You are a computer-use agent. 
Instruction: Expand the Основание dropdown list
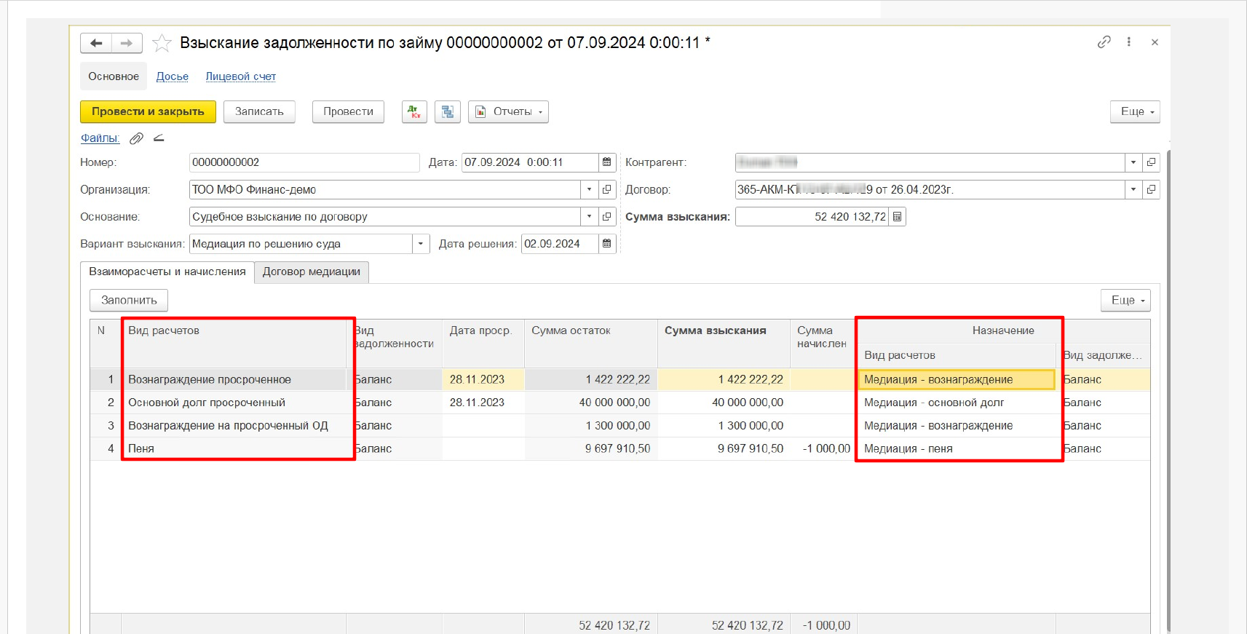590,217
